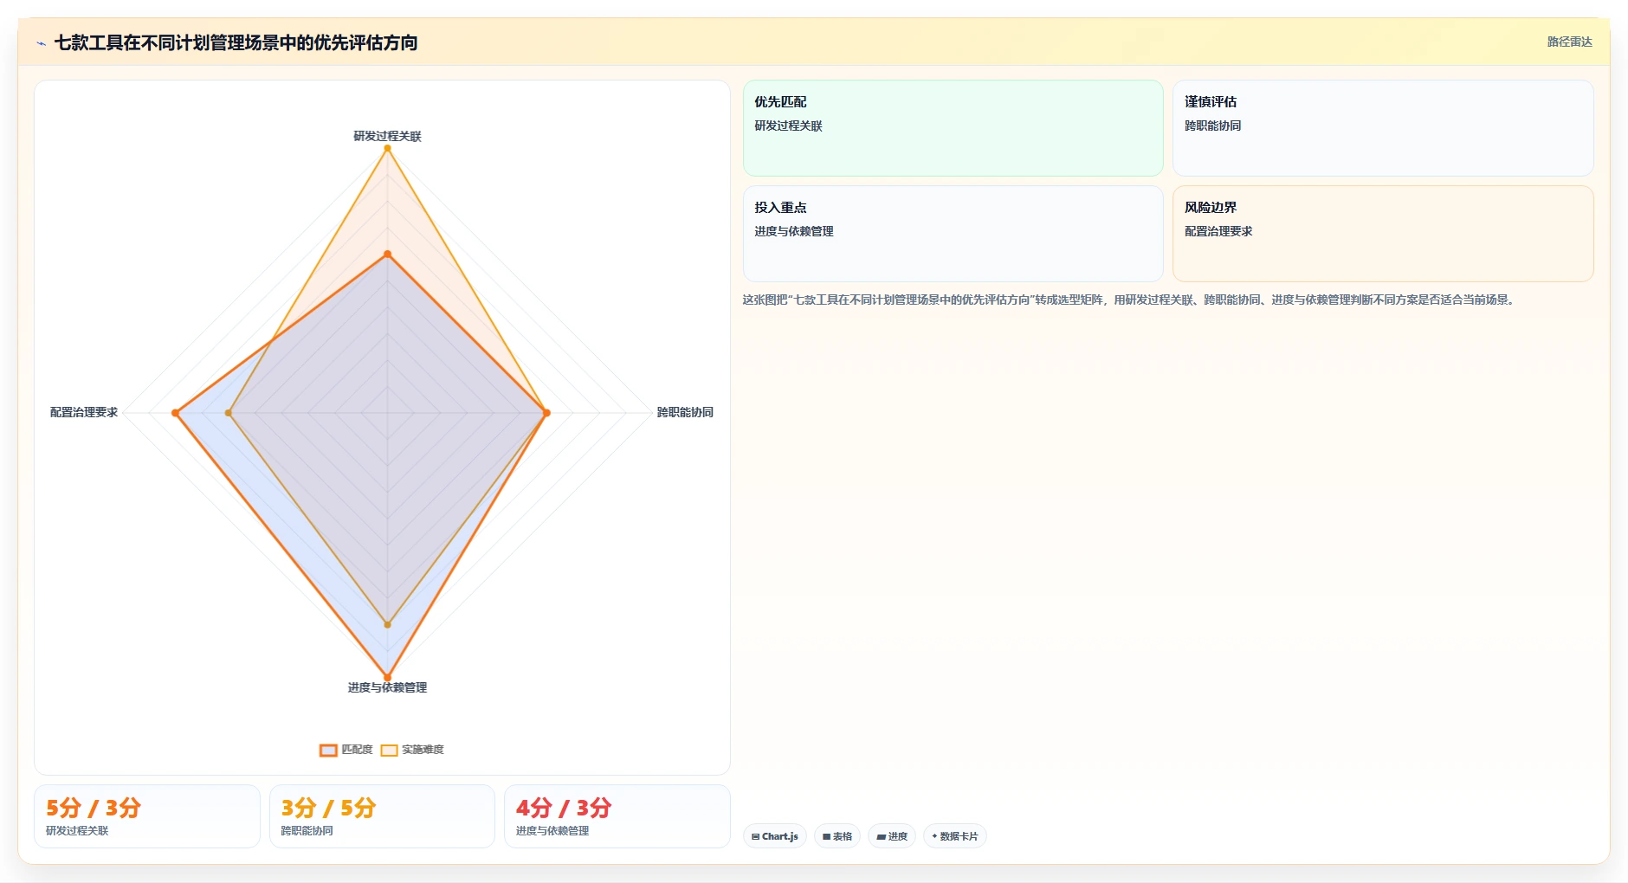Click the 跨职能协同 radar axis label

coord(685,412)
